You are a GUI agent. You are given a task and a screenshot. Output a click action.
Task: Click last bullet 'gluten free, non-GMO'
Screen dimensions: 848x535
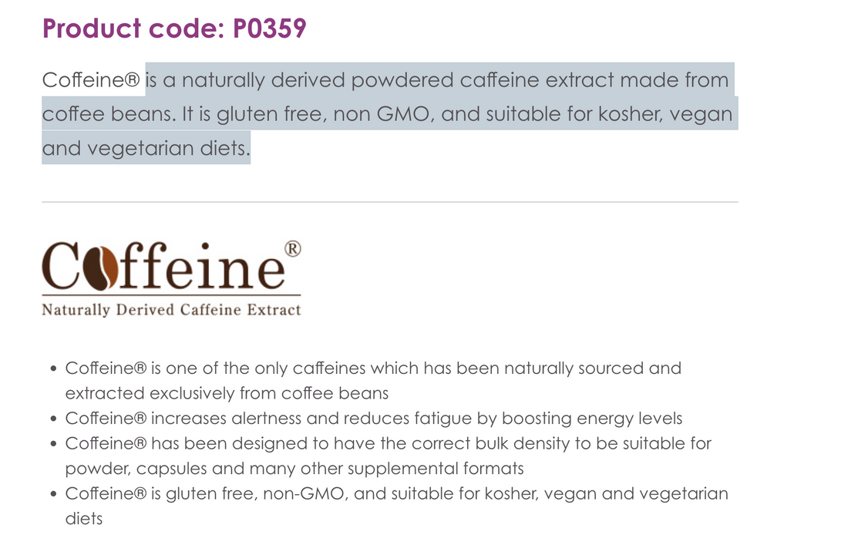click(x=254, y=493)
